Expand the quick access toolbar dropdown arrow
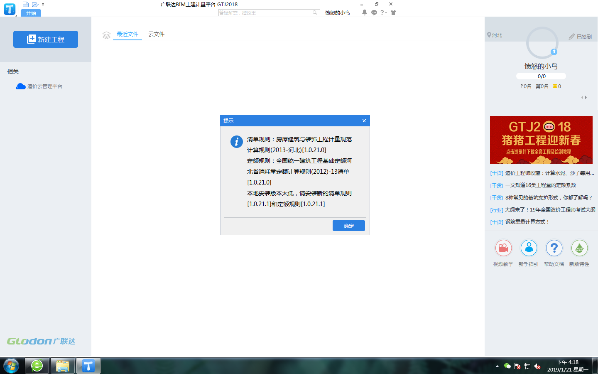This screenshot has width=598, height=374. coord(43,5)
